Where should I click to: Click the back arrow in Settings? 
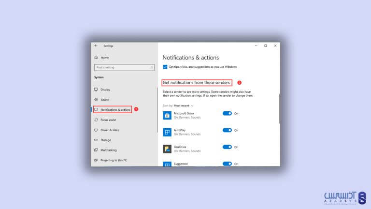click(96, 46)
